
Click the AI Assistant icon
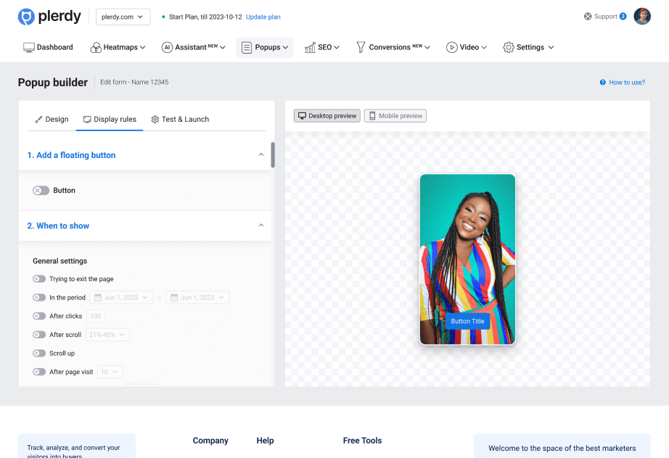coord(167,47)
